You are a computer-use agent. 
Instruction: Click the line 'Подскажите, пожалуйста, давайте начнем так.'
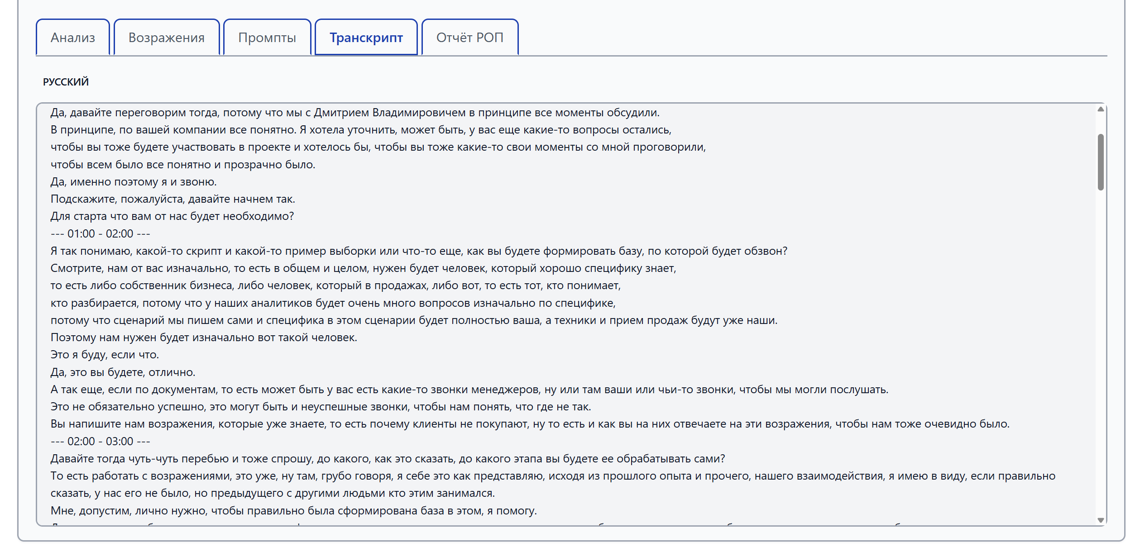pyautogui.click(x=172, y=199)
